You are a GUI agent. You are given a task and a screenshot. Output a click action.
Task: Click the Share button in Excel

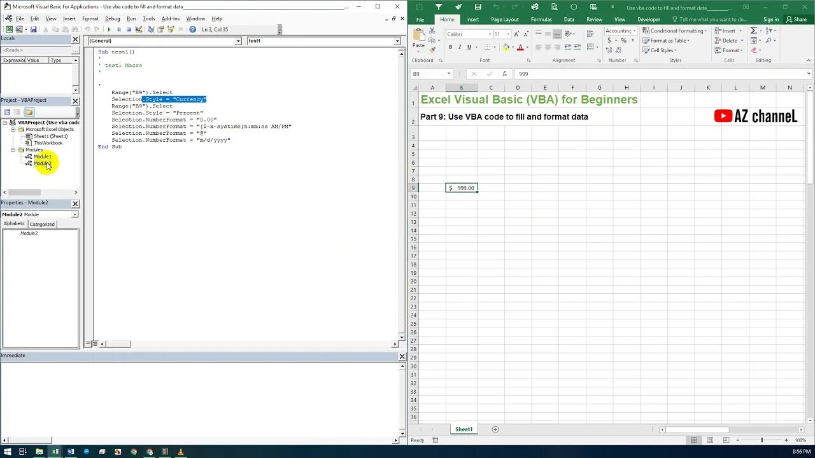click(x=796, y=20)
